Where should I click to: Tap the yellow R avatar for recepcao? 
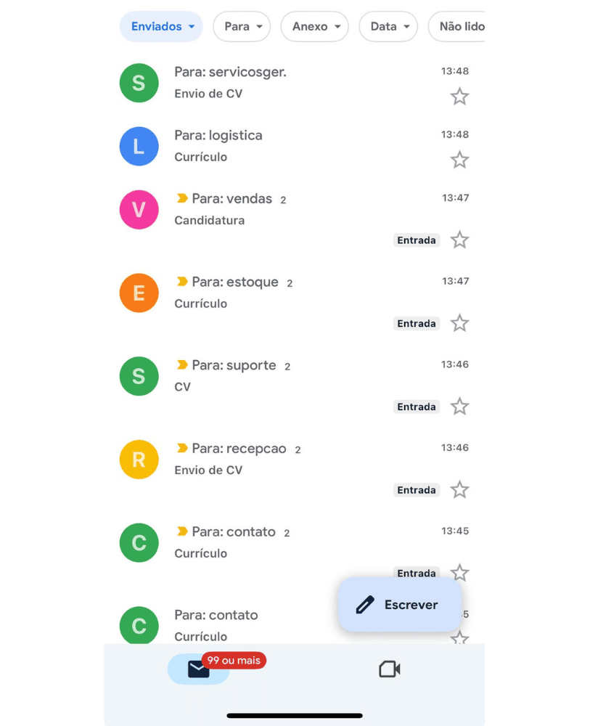click(139, 460)
